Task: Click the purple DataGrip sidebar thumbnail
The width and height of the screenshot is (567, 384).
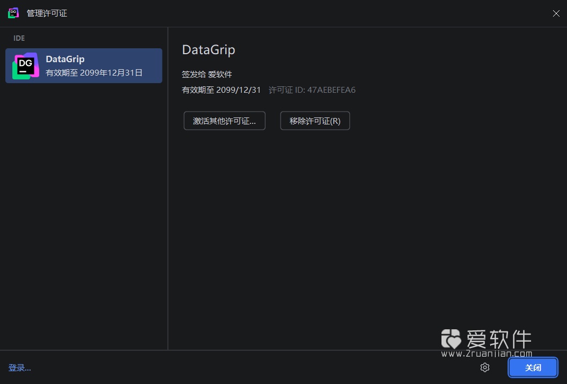Action: pyautogui.click(x=25, y=65)
